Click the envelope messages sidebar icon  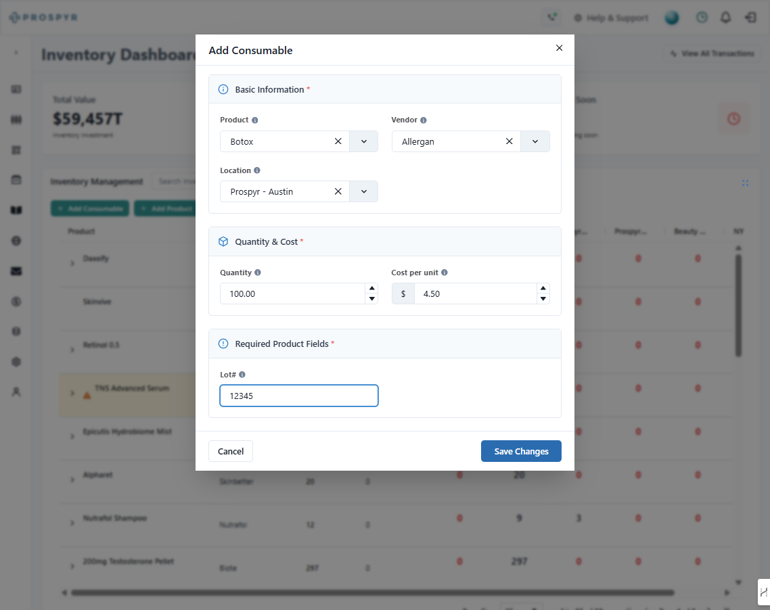click(x=16, y=271)
